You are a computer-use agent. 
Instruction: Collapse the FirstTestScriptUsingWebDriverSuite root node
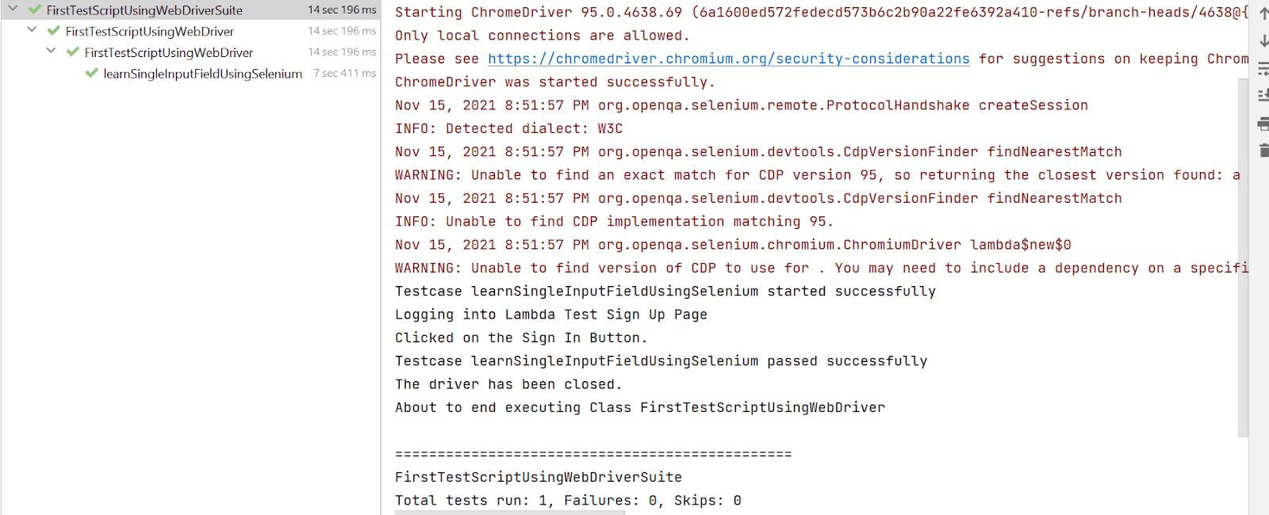coord(13,10)
